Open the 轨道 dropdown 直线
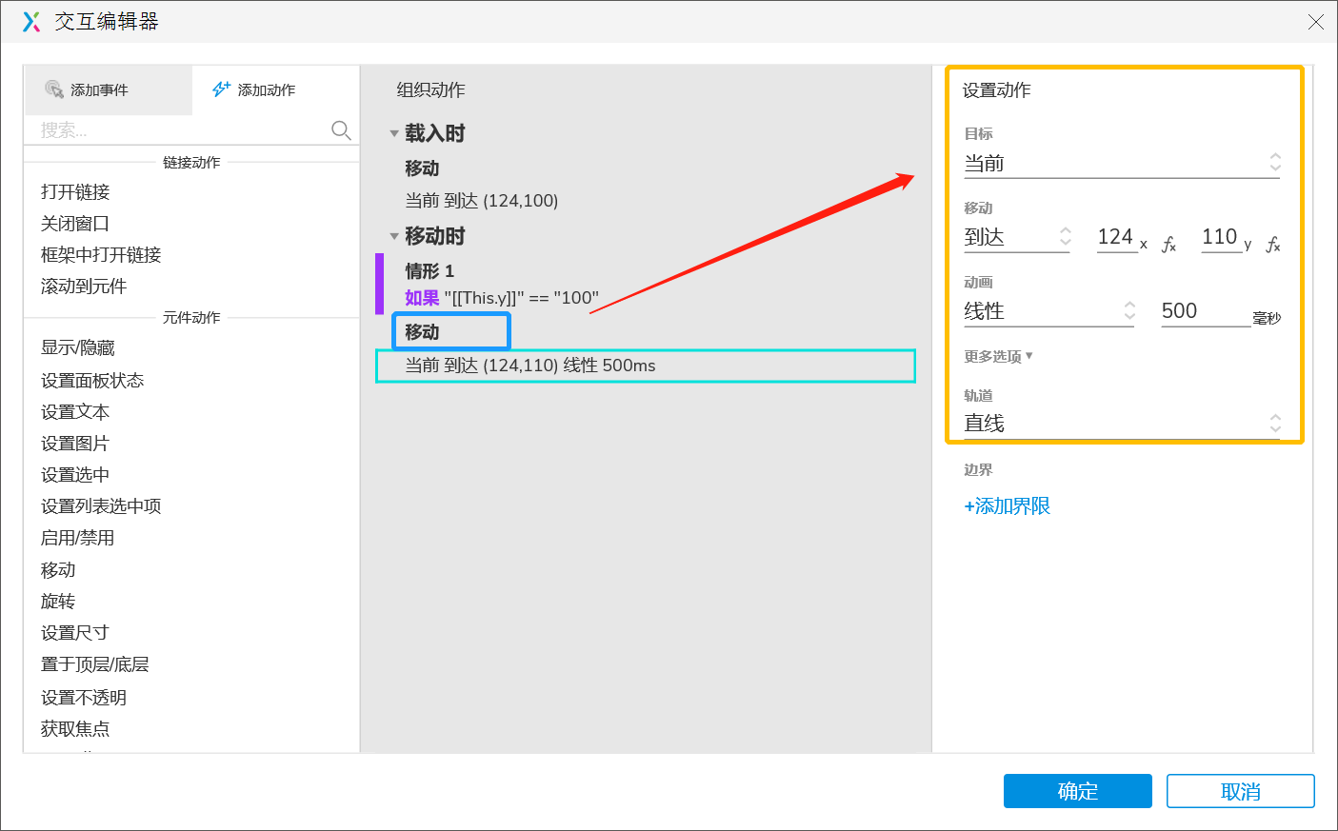Viewport: 1338px width, 831px height. [1123, 425]
